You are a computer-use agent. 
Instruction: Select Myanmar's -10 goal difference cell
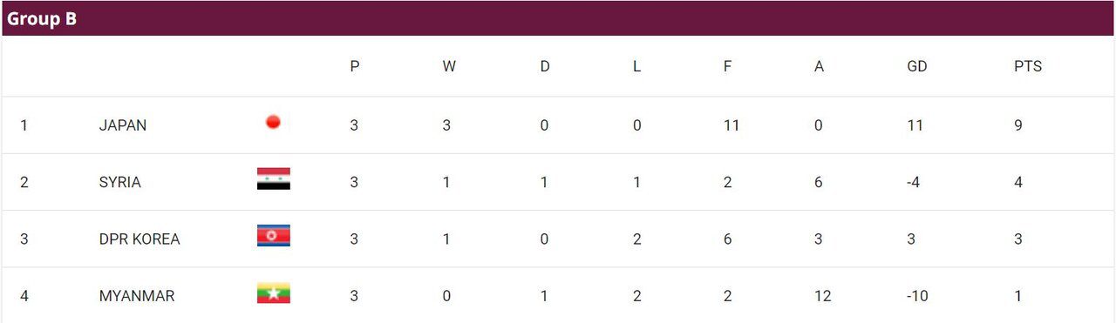pos(917,296)
